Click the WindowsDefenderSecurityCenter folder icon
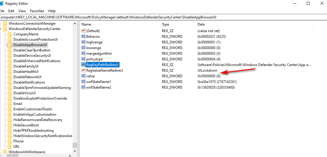 tap(5, 29)
